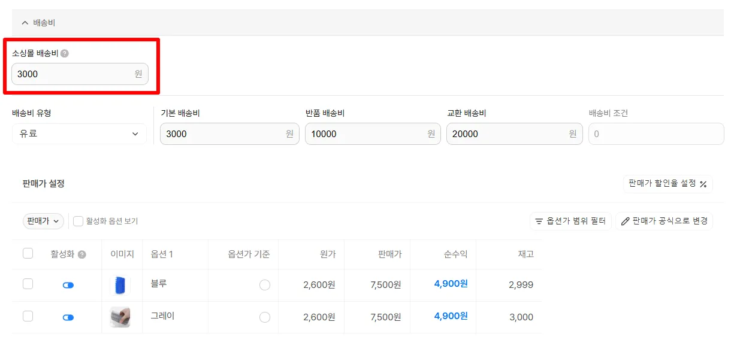Screen dimensions: 731x352
Task: Select 옵션가 기준 radio for 블루
Action: pyautogui.click(x=265, y=285)
